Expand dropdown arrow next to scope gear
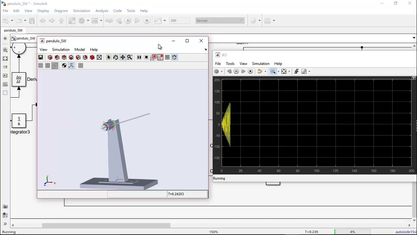Image resolution: width=417 pixels, height=235 pixels. (x=222, y=71)
